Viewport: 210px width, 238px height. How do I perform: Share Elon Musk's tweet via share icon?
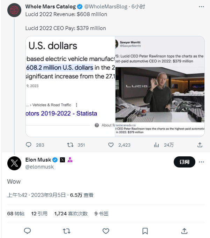(184, 231)
